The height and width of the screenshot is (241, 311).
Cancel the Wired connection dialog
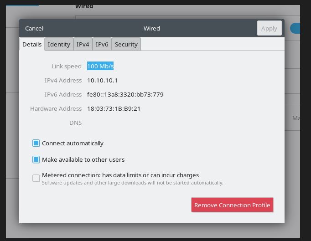click(x=34, y=28)
